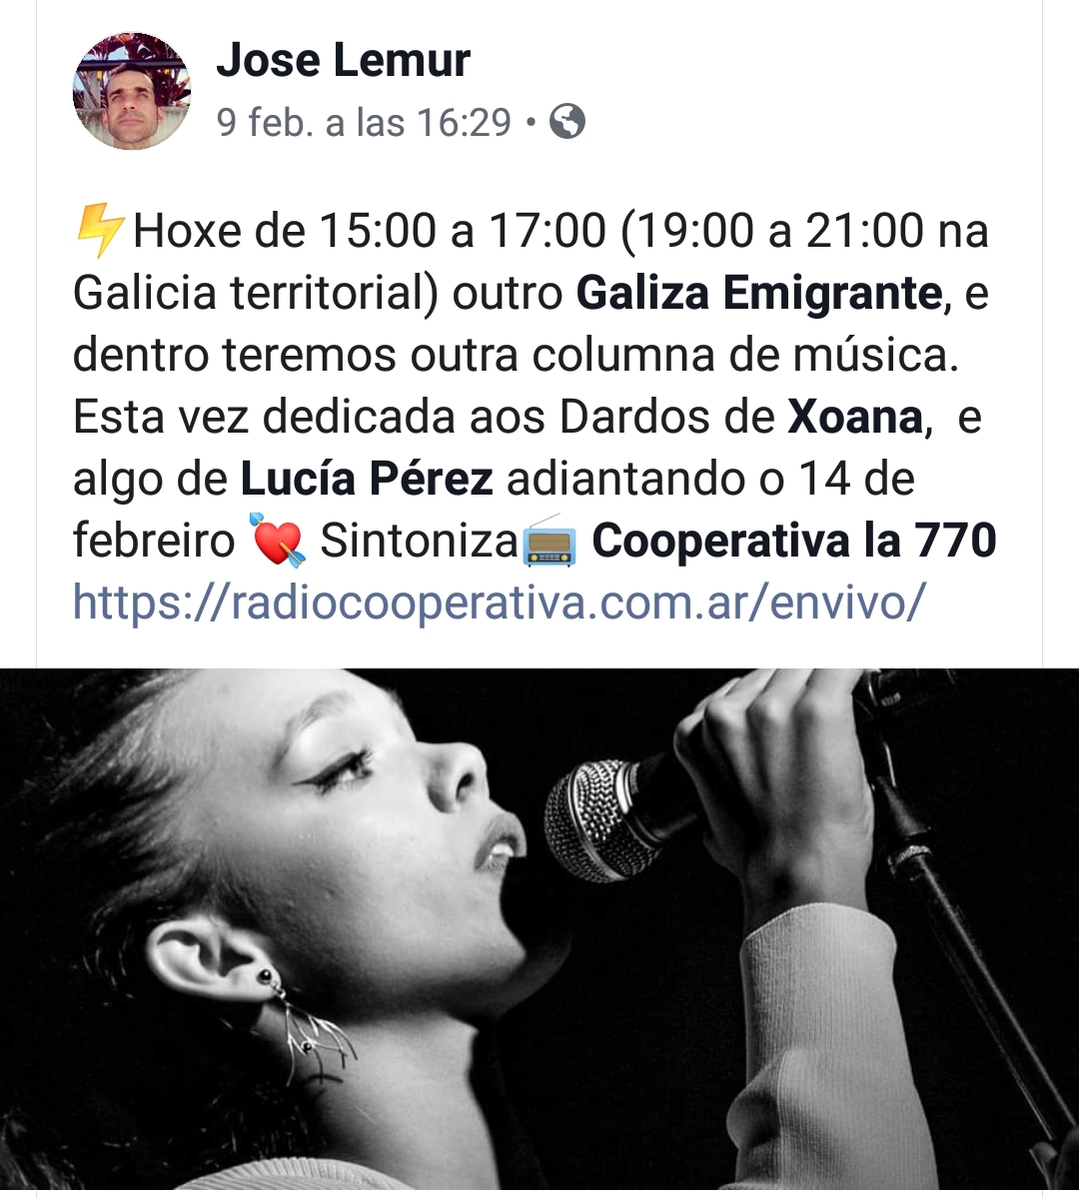Click the text Galicia territorial
This screenshot has height=1198, width=1079.
point(255,294)
